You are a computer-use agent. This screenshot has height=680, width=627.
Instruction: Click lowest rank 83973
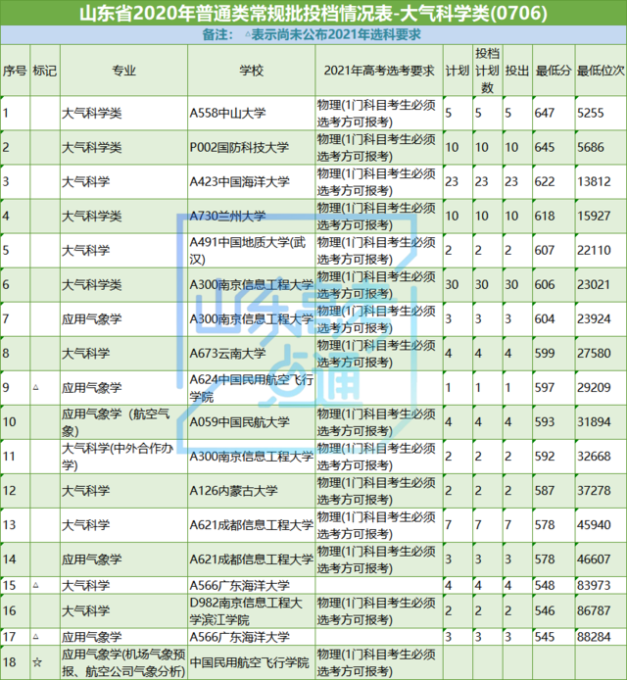pos(594,585)
